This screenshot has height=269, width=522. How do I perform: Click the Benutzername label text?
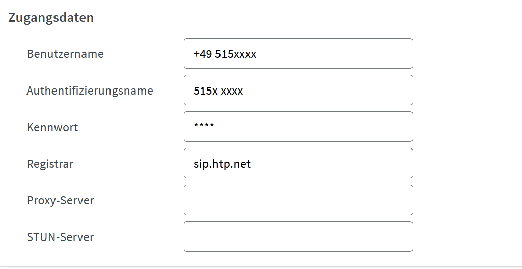(x=65, y=54)
